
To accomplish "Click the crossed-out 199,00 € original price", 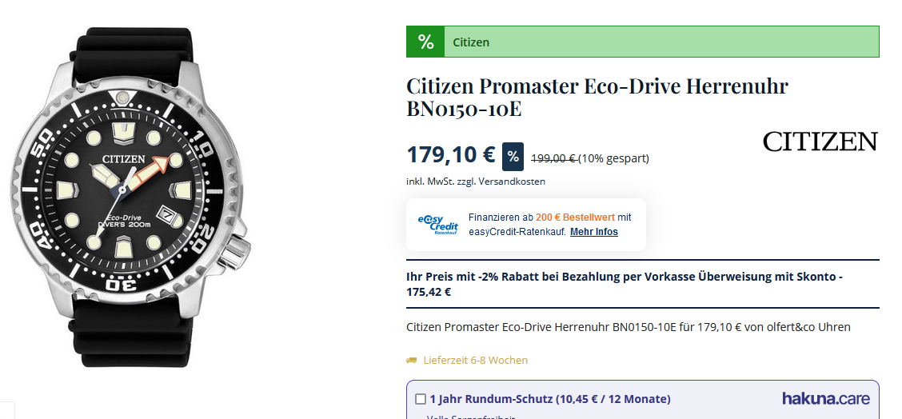I will pos(553,158).
